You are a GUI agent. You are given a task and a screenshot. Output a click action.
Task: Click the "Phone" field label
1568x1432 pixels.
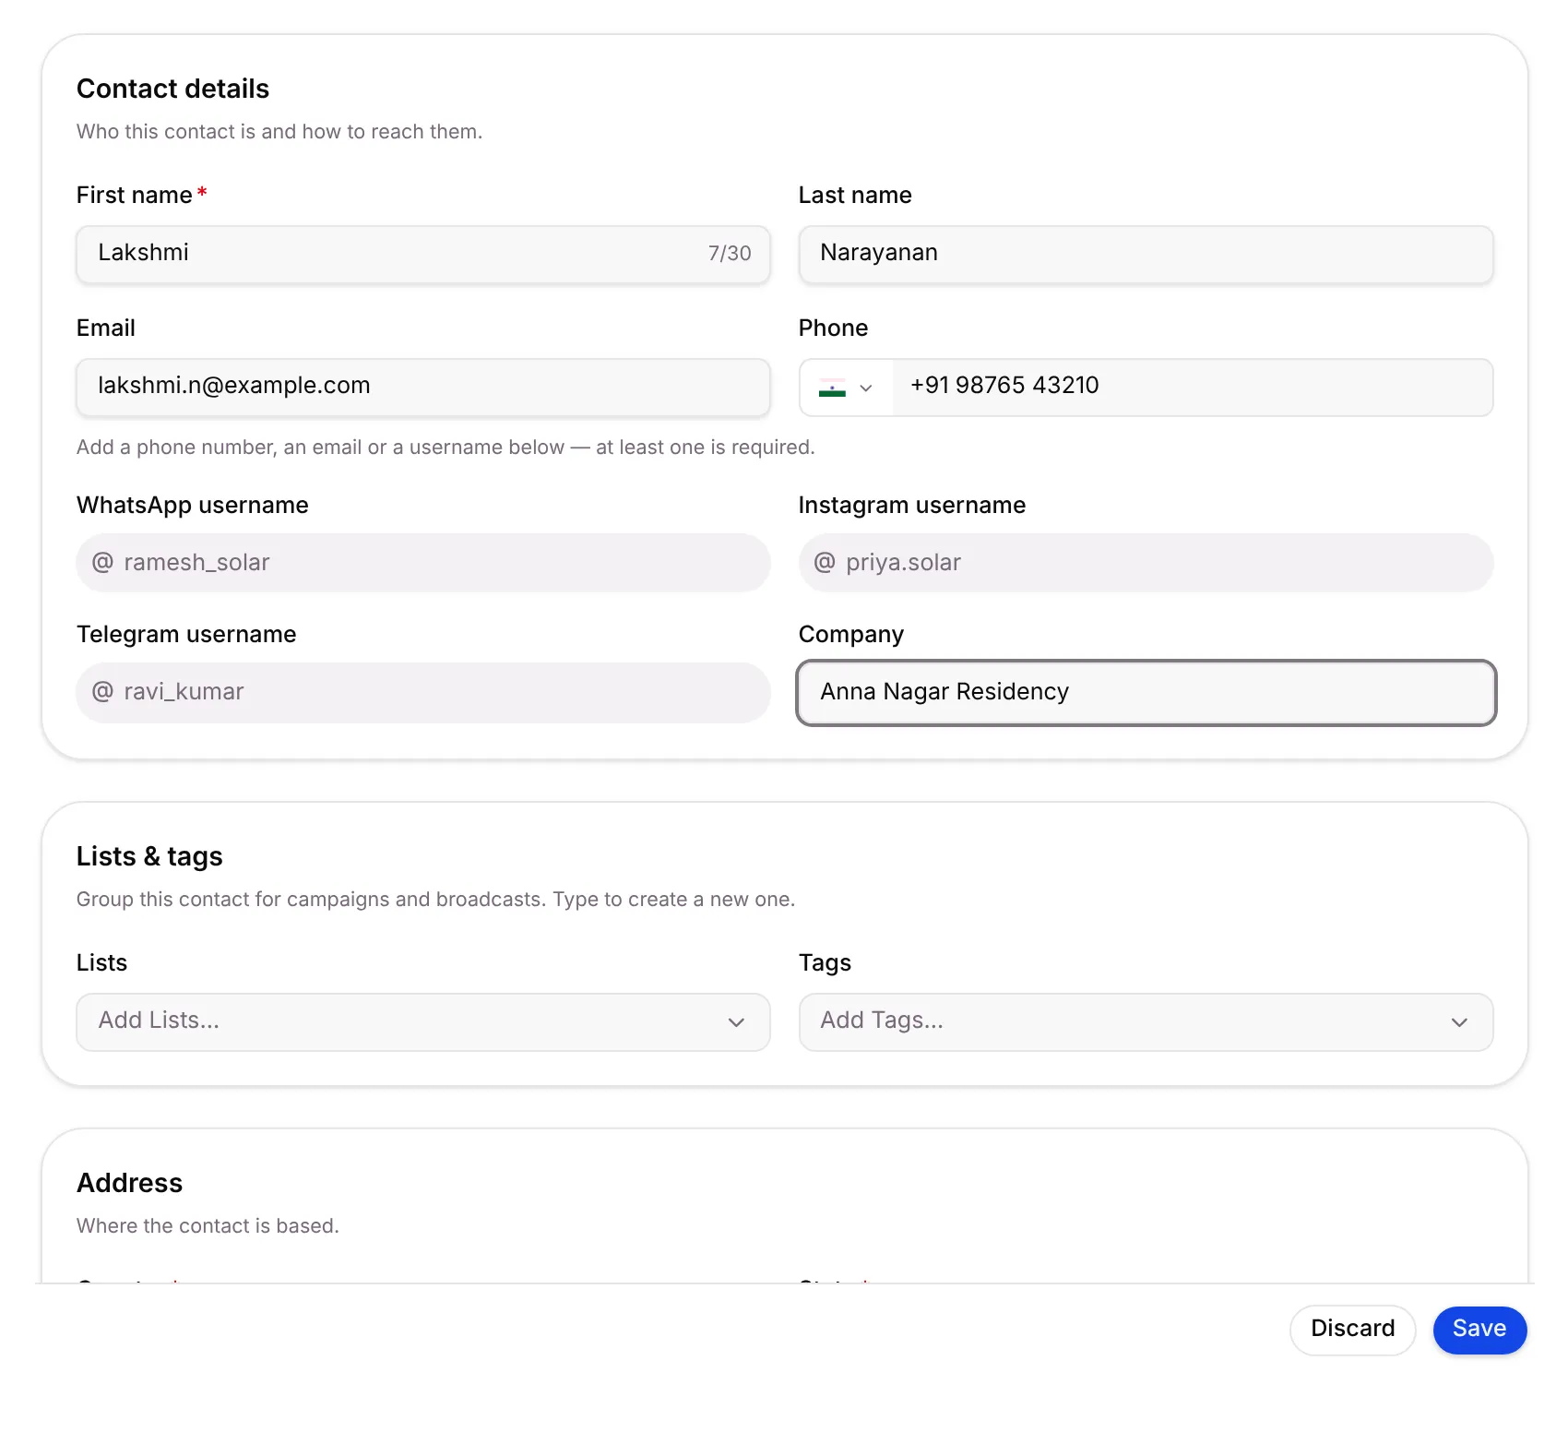[x=833, y=328]
